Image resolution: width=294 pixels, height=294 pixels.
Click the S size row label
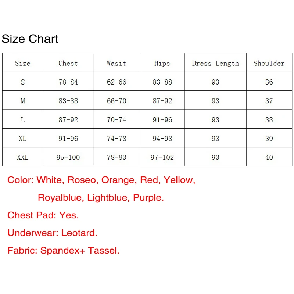pyautogui.click(x=23, y=82)
